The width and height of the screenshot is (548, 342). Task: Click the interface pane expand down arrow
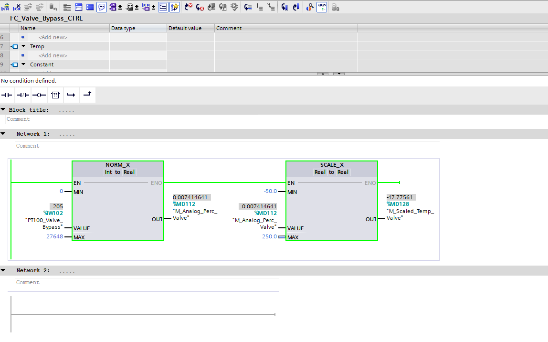click(x=339, y=74)
